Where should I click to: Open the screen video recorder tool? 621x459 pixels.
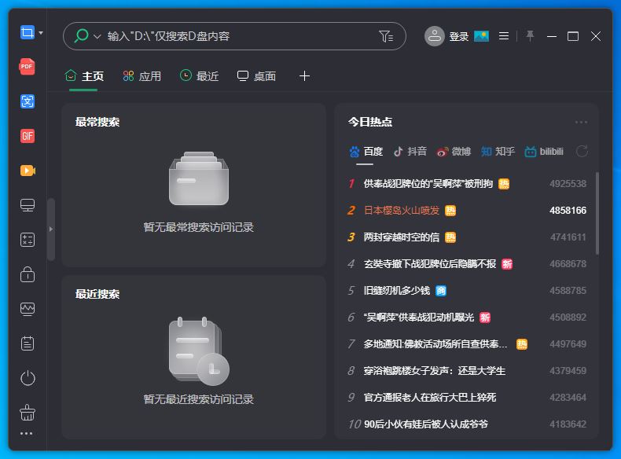[28, 171]
